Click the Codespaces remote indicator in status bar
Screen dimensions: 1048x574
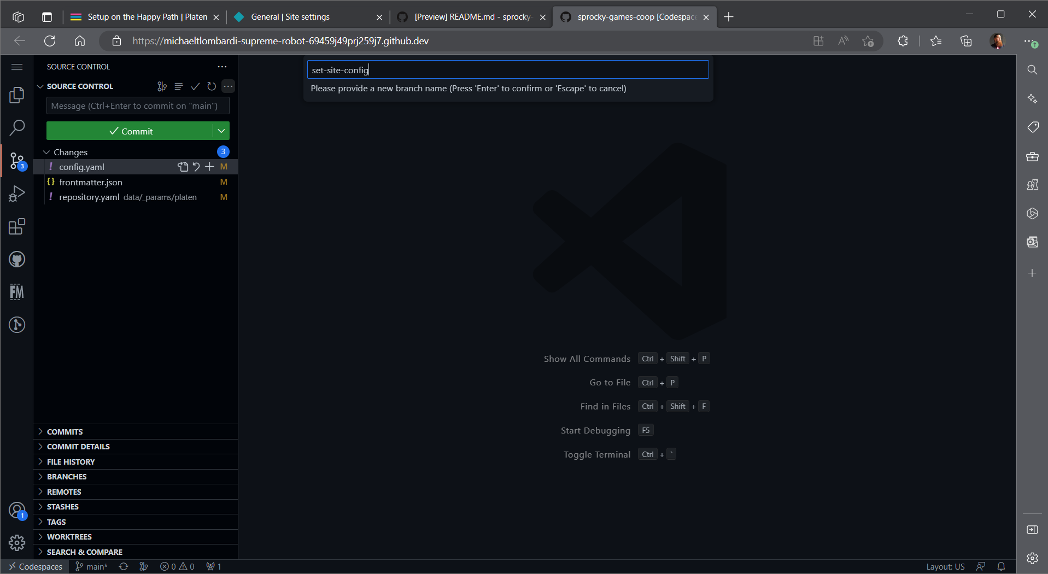tap(36, 566)
